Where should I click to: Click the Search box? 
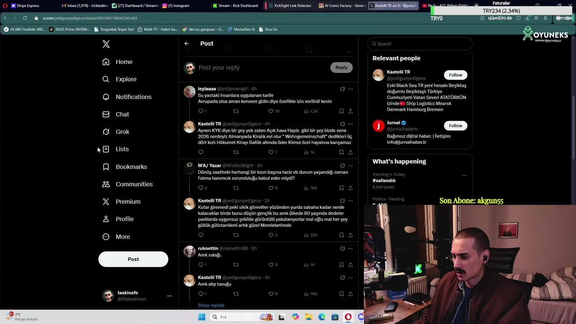[x=420, y=44]
